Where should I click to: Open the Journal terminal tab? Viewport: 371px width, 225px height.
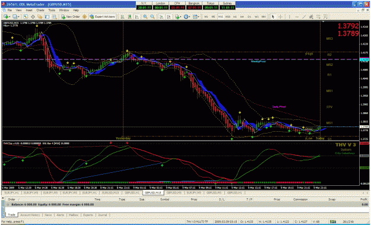[x=103, y=215]
